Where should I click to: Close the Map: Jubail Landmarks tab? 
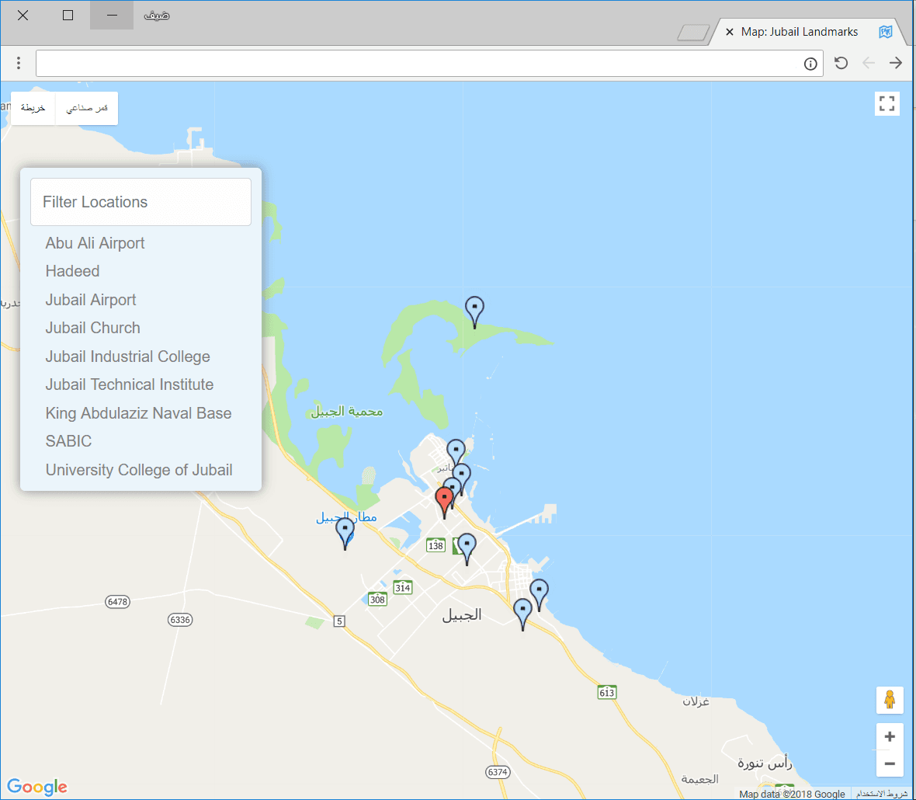pyautogui.click(x=729, y=32)
